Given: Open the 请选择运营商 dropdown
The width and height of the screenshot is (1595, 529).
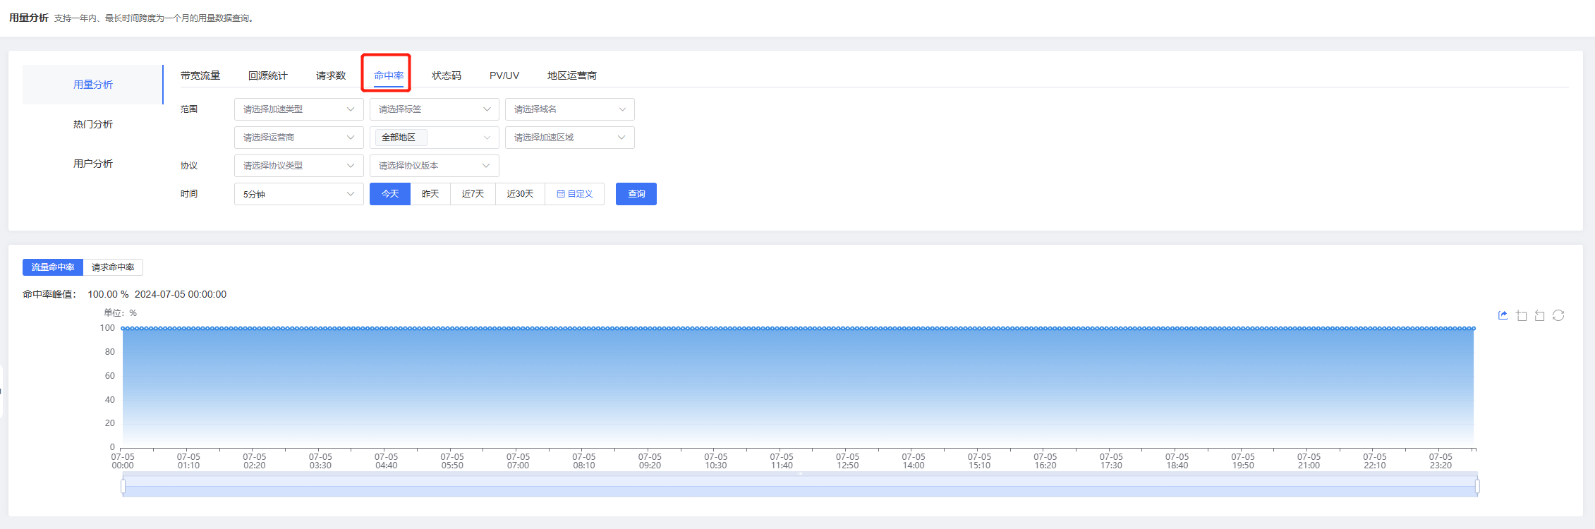Looking at the screenshot, I should 299,138.
